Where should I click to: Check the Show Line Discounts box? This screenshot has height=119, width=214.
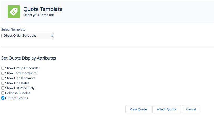pos(3,78)
